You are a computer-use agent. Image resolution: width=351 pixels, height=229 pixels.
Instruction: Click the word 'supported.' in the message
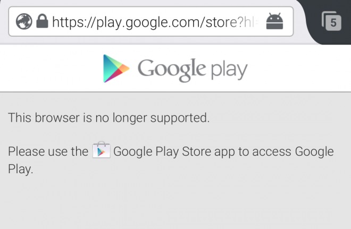(180, 118)
